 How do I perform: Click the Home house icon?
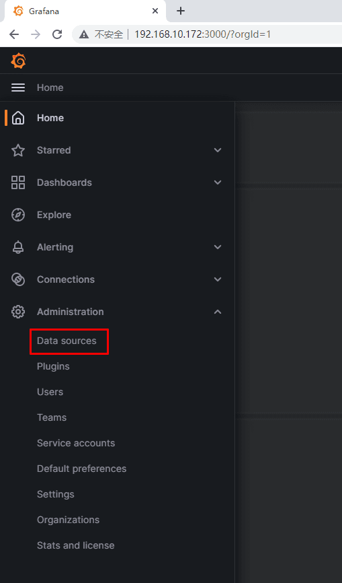click(x=17, y=118)
